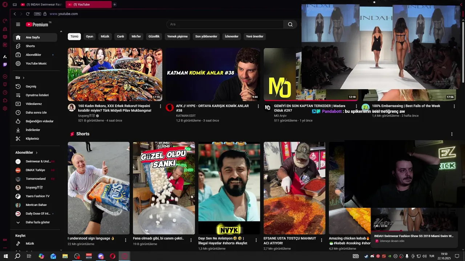Toggle the VPN badge in address bar

pos(37,14)
